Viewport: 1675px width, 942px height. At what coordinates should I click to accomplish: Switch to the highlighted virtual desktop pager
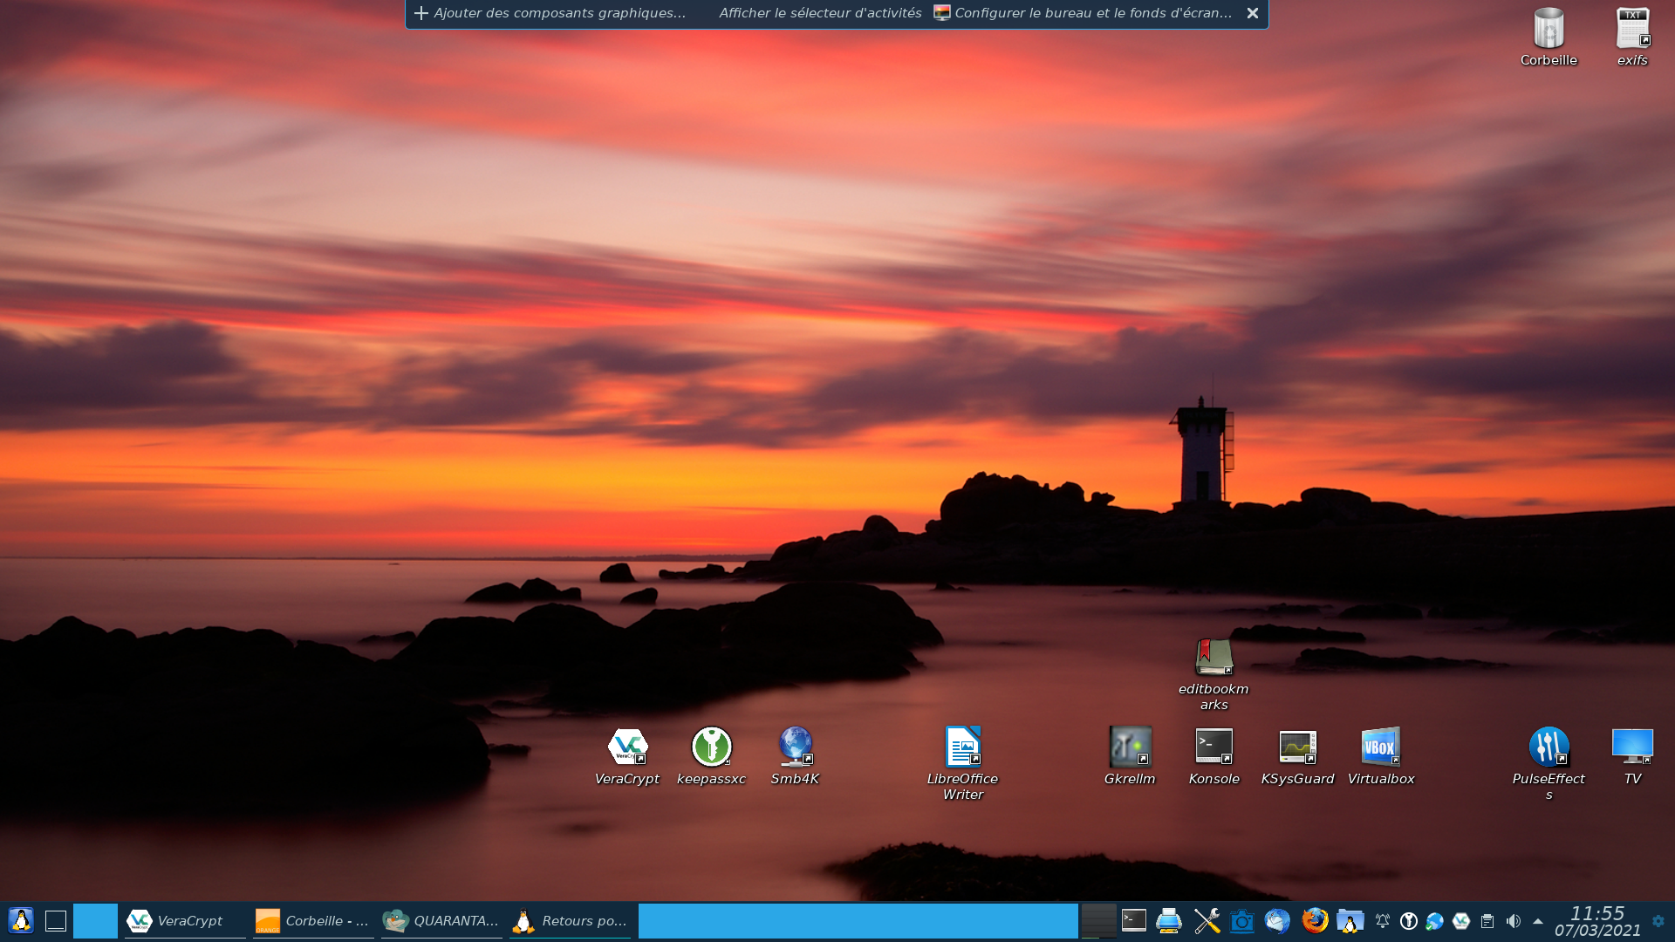tap(95, 921)
